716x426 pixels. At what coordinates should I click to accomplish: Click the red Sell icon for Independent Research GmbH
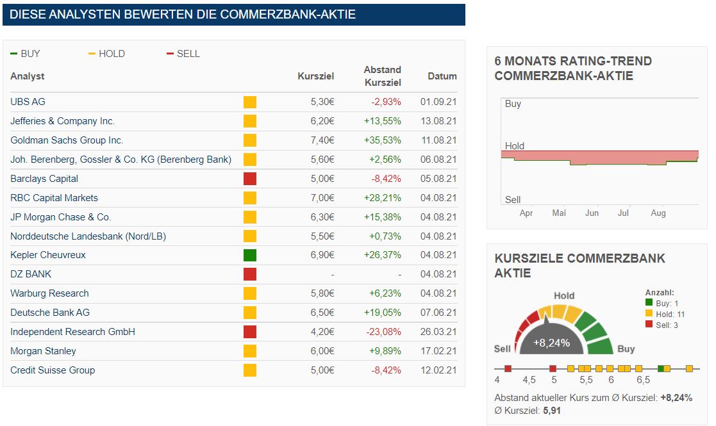(x=249, y=331)
